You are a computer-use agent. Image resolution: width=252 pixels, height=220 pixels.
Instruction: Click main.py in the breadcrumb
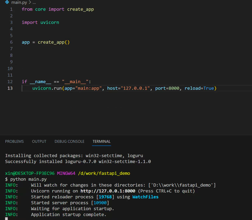tap(19, 2)
